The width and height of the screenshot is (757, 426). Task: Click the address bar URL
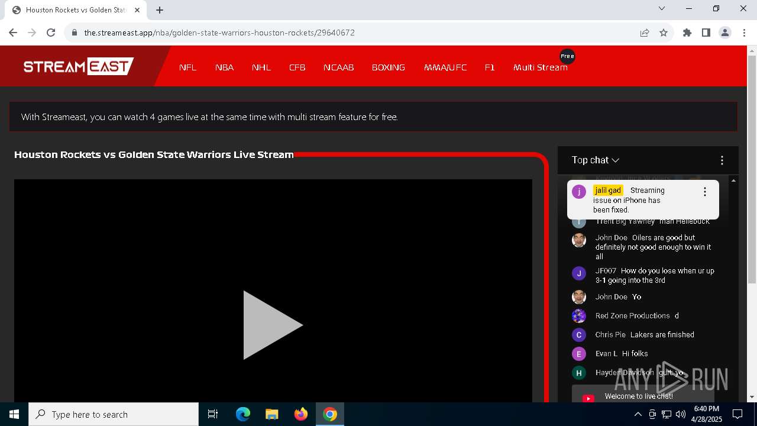(x=219, y=33)
